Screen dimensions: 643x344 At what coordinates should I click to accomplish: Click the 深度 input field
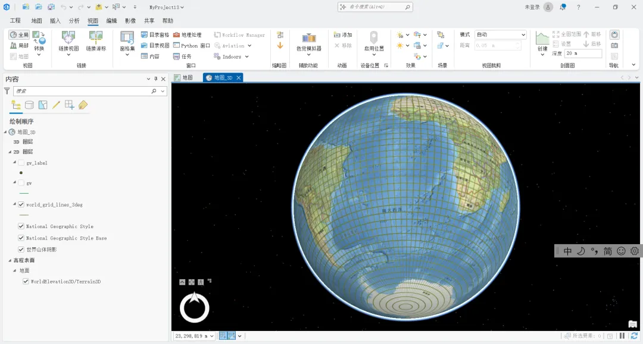pyautogui.click(x=582, y=53)
